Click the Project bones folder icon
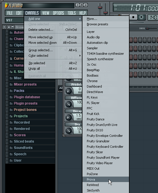The image size is (158, 193). [x=11, y=110]
